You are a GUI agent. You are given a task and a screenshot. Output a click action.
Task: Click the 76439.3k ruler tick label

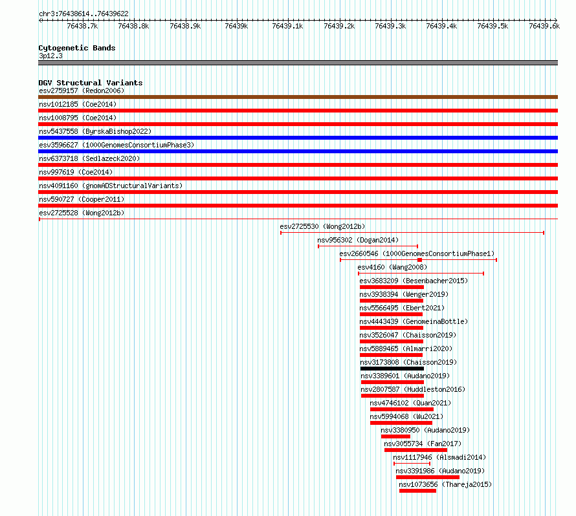[x=390, y=26]
